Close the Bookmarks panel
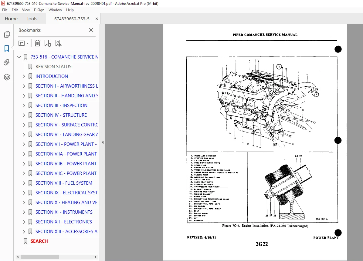363x261 pixels. click(x=91, y=30)
